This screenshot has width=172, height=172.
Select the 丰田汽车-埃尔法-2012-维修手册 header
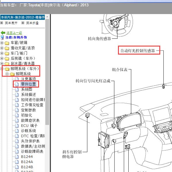click(x=23, y=17)
